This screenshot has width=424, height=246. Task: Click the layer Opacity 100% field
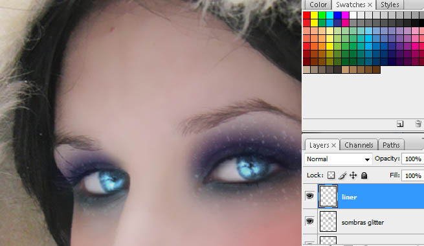412,159
